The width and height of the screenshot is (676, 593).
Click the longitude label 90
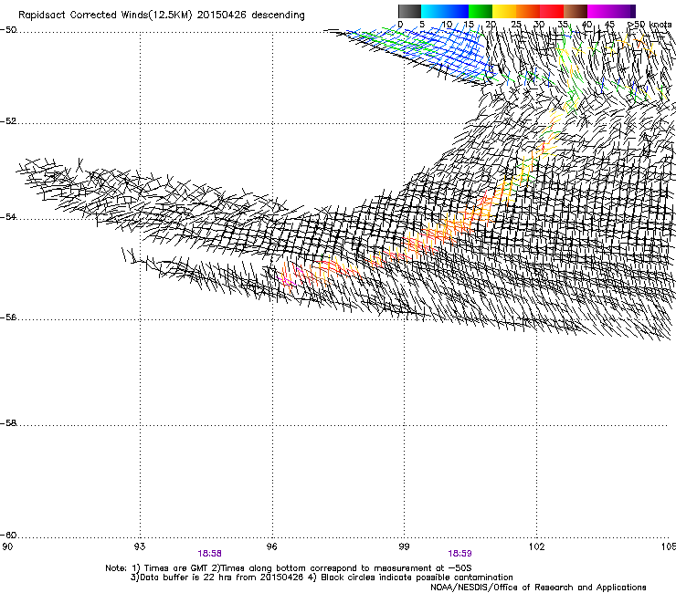click(x=7, y=546)
